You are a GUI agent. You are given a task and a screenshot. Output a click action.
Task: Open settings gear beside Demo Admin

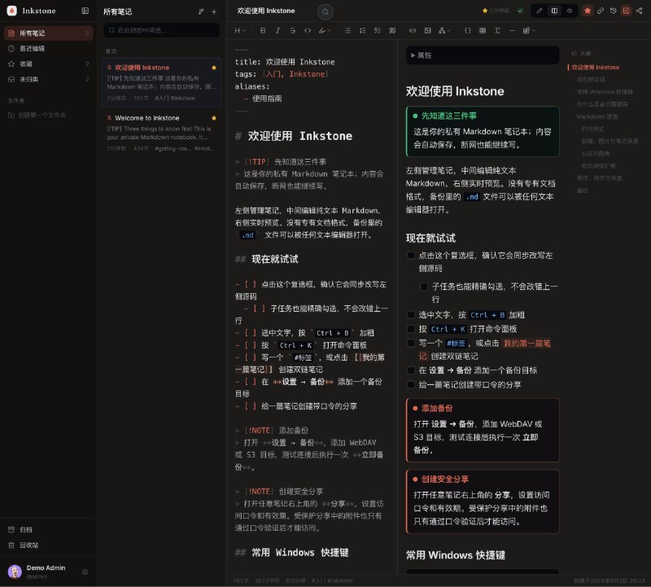click(x=85, y=572)
